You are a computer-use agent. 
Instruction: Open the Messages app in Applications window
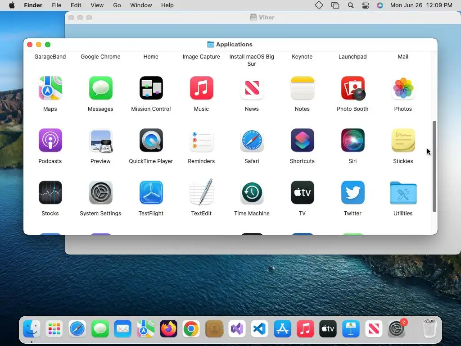coord(100,88)
